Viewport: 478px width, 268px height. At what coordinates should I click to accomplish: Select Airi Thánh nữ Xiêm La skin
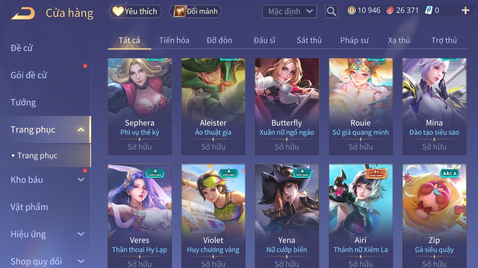(x=361, y=216)
